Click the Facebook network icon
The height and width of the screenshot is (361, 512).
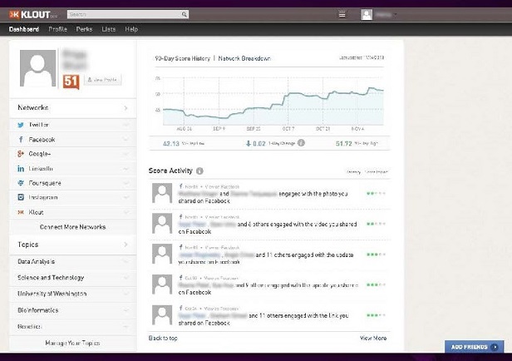coord(21,140)
